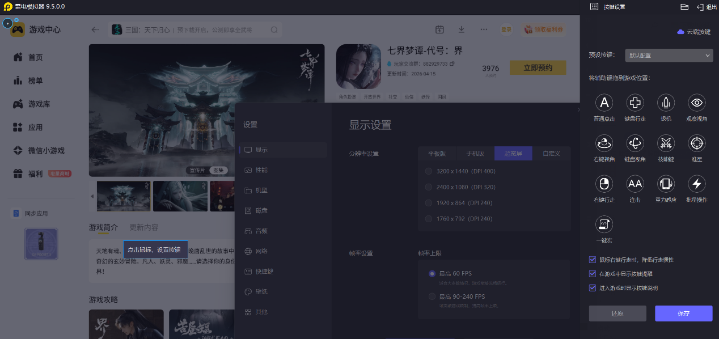Open the first temple screenshot thumbnail
719x339 pixels.
124,196
